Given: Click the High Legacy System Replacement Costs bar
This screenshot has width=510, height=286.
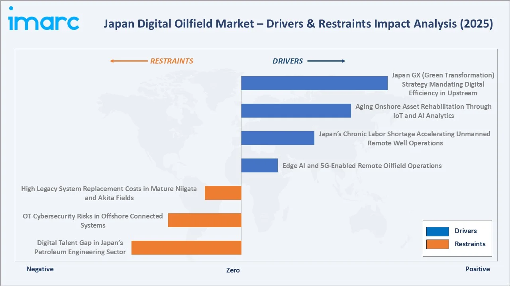Looking at the screenshot, I should [x=223, y=193].
